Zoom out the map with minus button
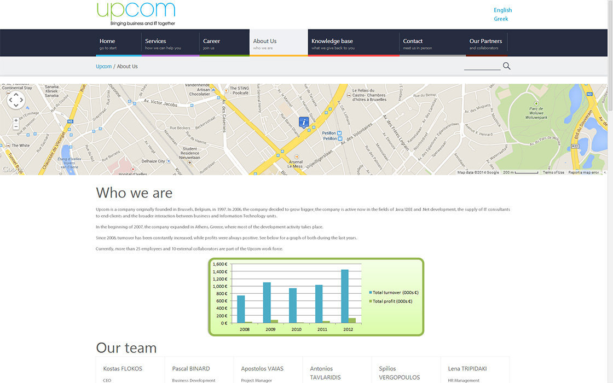This screenshot has height=383, width=613. click(16, 127)
